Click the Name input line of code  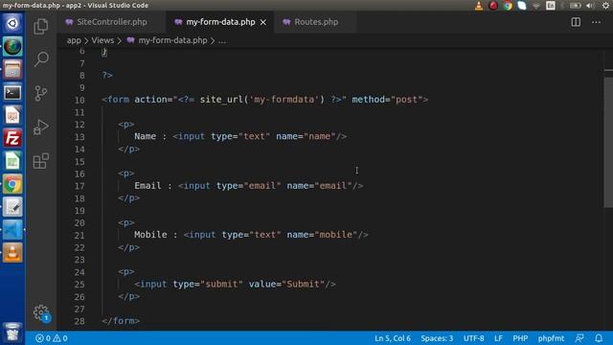240,136
